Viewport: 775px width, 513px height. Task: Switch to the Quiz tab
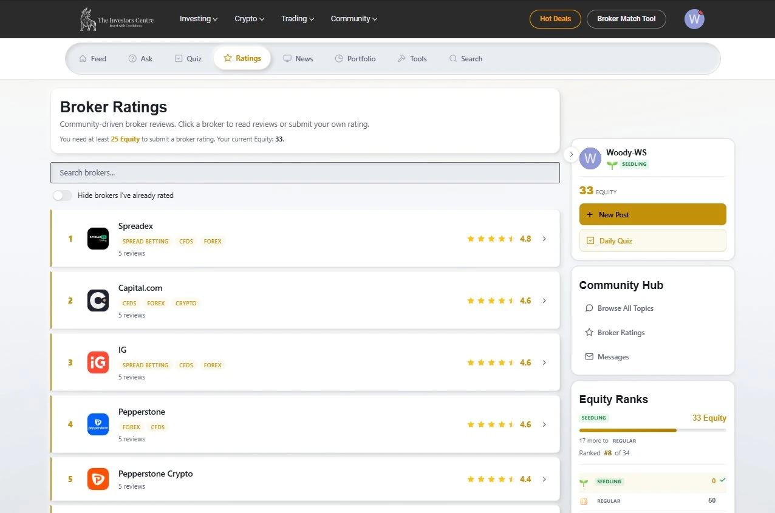[x=188, y=59]
